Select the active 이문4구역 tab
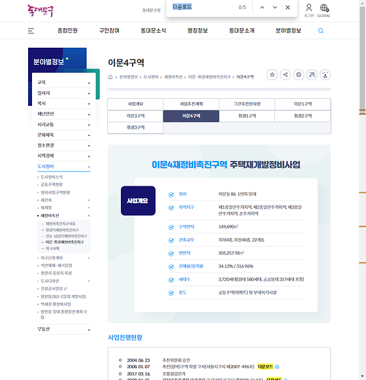Viewport: 366px width, 380px height. click(x=191, y=116)
